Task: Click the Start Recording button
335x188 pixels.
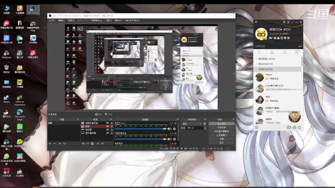Action: [222, 127]
